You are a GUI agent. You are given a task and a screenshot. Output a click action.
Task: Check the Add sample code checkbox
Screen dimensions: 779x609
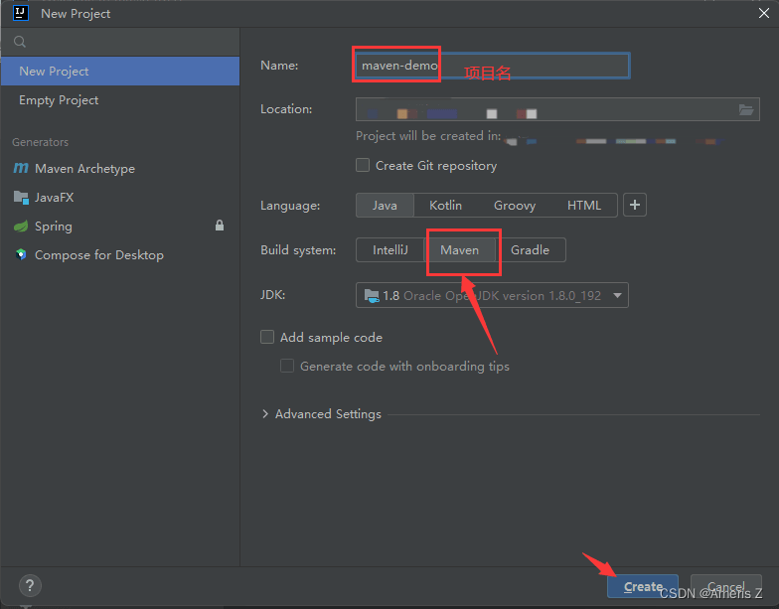coord(267,337)
